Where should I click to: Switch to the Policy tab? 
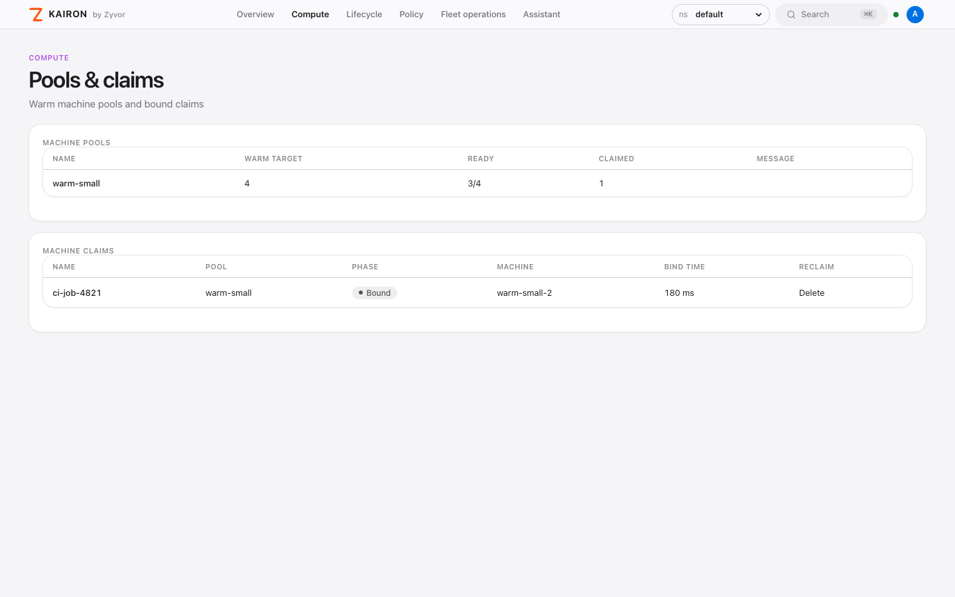(411, 15)
